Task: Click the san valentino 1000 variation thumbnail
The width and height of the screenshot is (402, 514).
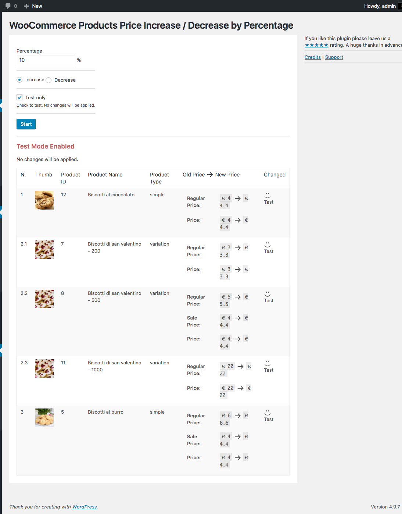Action: tap(44, 368)
